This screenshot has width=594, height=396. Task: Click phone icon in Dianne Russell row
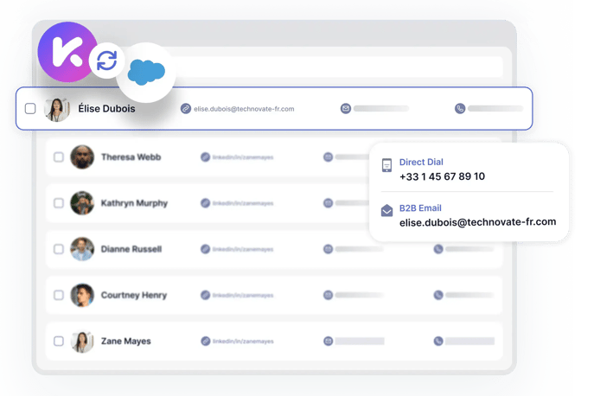[x=438, y=249]
